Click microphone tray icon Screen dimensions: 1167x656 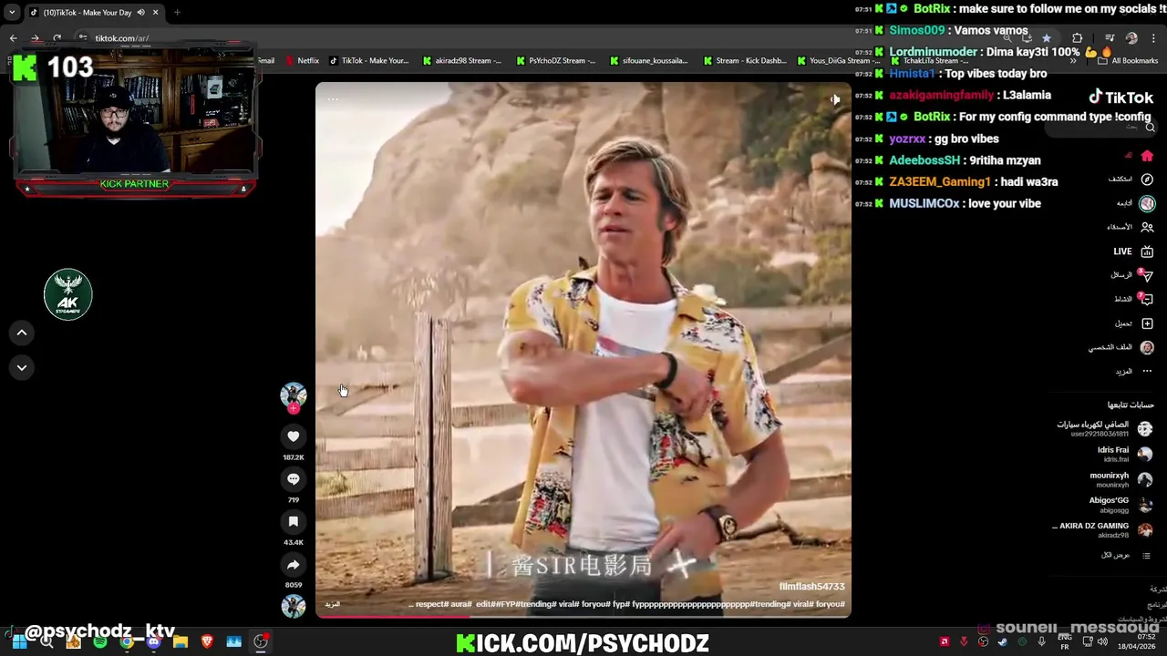pos(1041,642)
